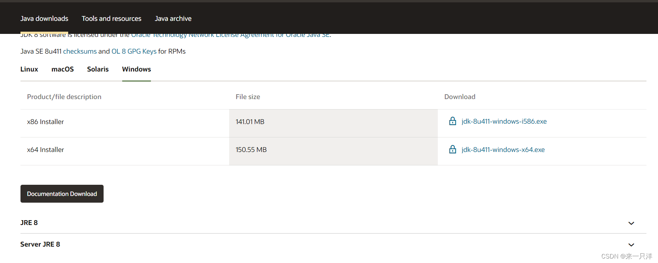Click lock icon beside jdk-8u411-windows-i586.exe
This screenshot has height=263, width=658.
452,121
